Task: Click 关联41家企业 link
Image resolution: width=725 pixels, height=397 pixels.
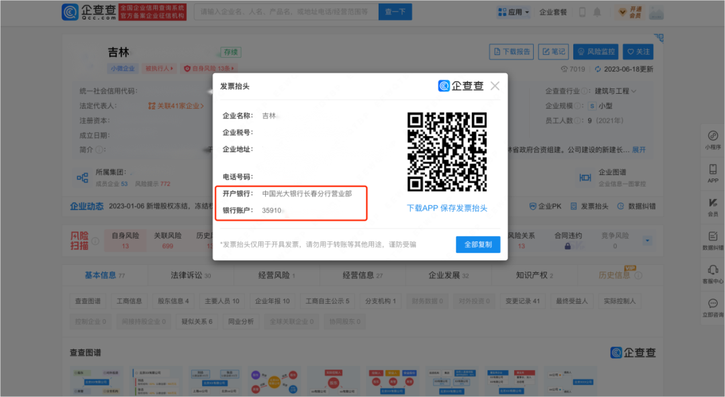Action: click(176, 106)
